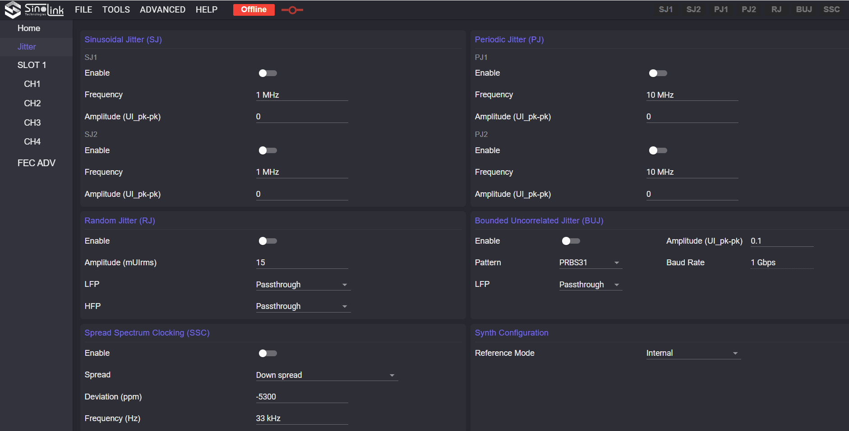The height and width of the screenshot is (431, 849).
Task: Expand the SSC Spread dropdown
Action: coord(327,375)
